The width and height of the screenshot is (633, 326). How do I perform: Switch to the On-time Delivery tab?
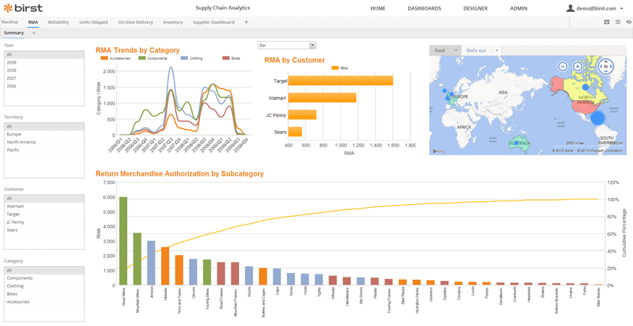[x=136, y=22]
